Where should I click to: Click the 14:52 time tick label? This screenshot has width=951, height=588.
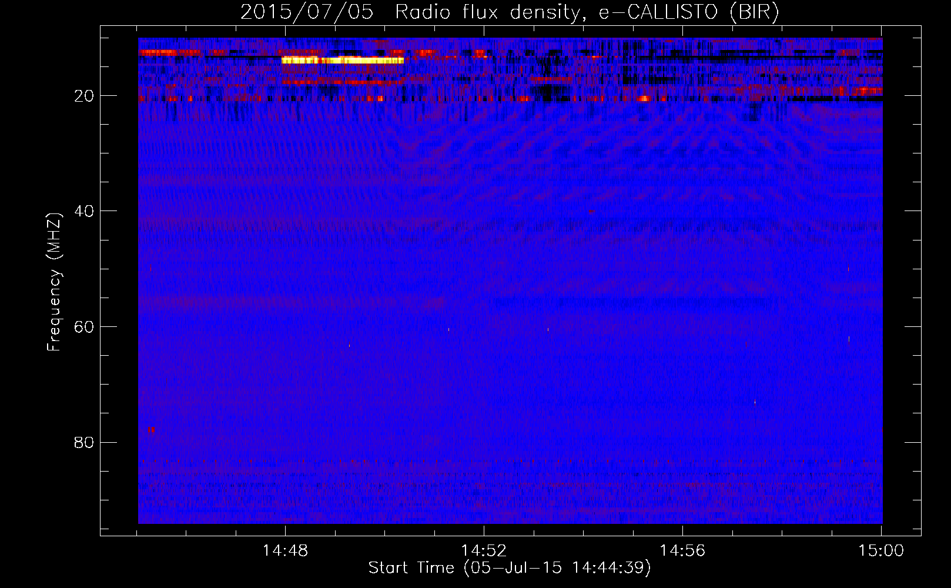click(x=484, y=550)
